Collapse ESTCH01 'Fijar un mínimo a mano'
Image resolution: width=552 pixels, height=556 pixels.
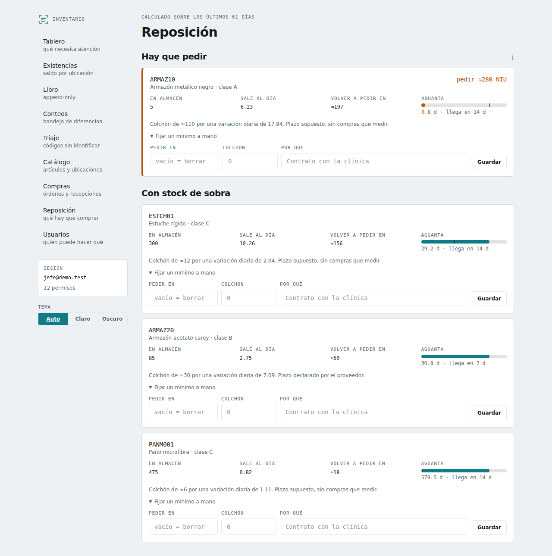[182, 273]
